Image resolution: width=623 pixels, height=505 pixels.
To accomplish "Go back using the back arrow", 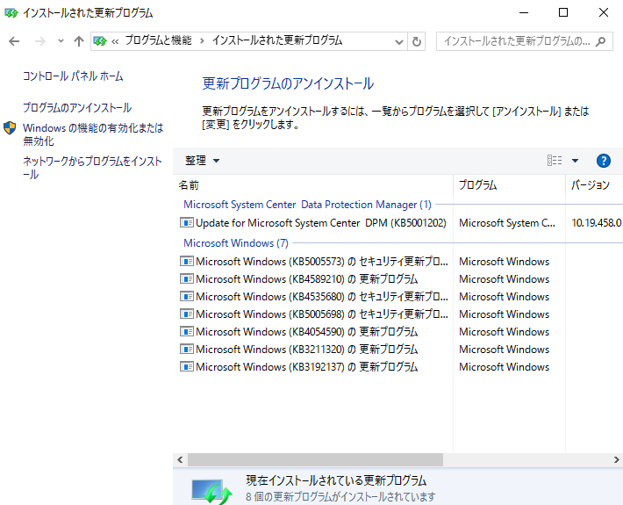I will click(14, 41).
